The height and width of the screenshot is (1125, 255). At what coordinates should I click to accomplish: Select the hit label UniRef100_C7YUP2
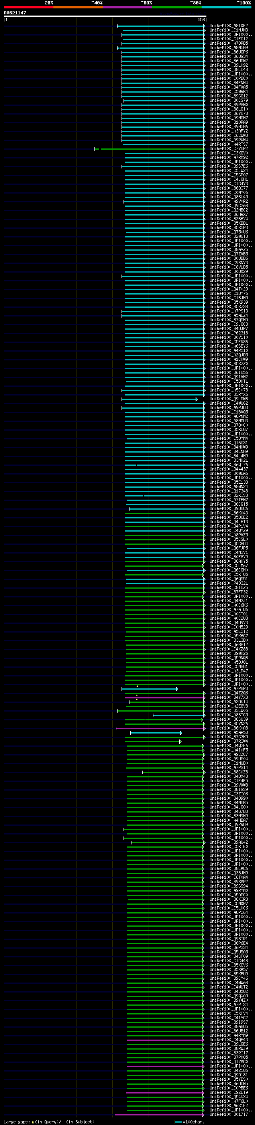click(229, 148)
